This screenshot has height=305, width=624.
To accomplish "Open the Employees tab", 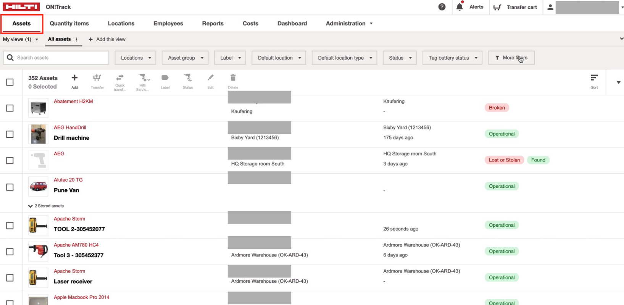I will coord(168,23).
